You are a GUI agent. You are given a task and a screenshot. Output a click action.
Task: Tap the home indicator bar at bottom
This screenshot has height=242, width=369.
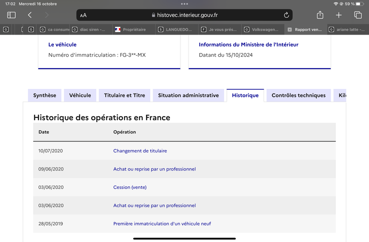point(184,238)
